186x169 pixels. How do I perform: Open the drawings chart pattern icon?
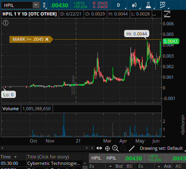point(163,5)
